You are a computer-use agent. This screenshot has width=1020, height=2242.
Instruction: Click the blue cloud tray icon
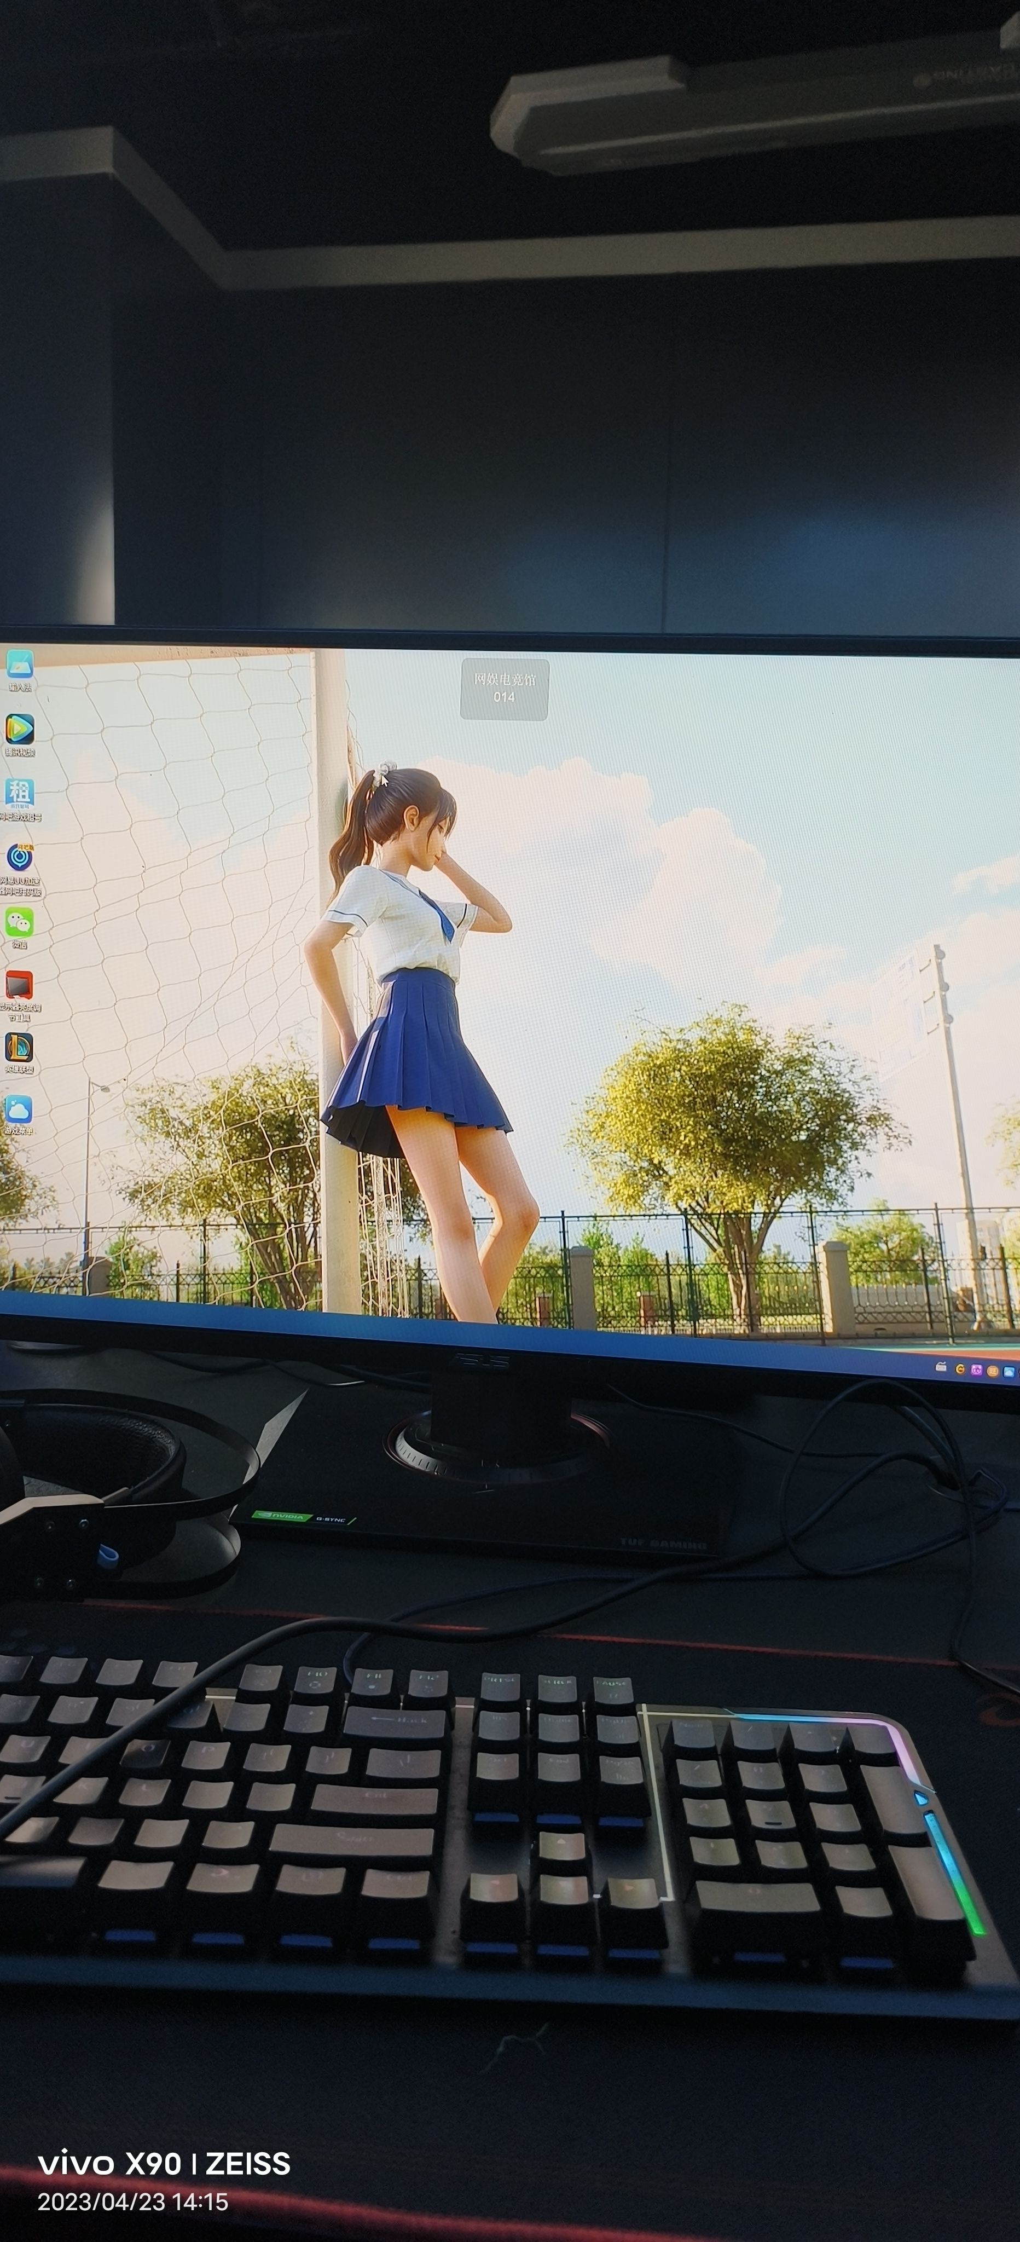pyautogui.click(x=1010, y=1373)
